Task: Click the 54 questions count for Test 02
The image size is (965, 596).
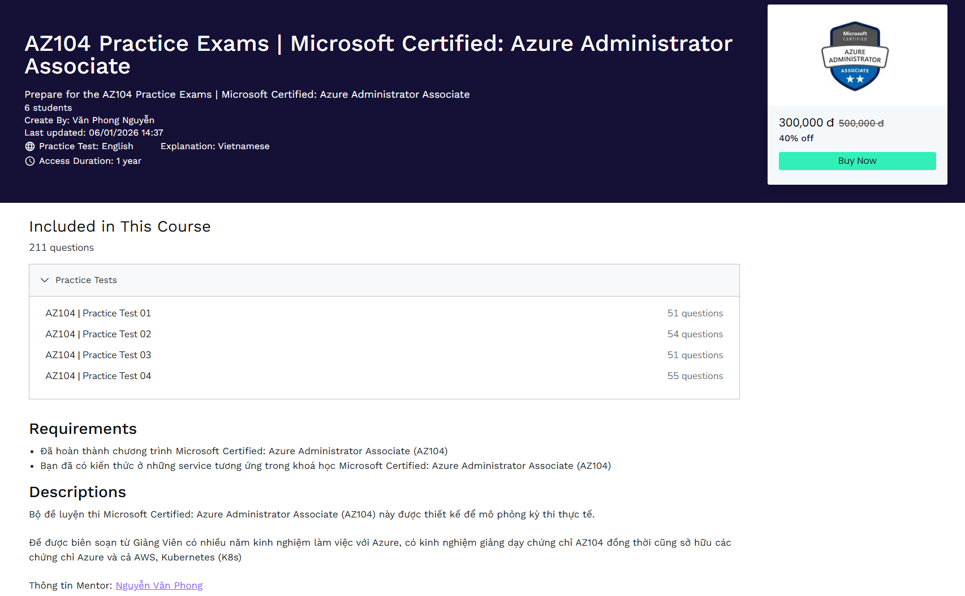Action: (x=695, y=334)
